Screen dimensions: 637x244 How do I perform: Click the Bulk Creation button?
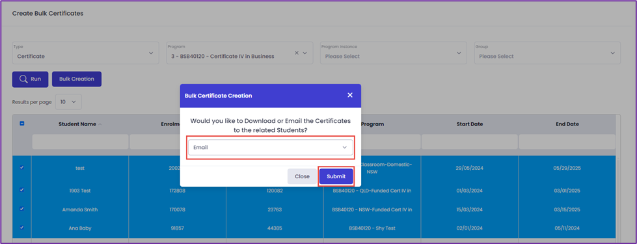[77, 79]
